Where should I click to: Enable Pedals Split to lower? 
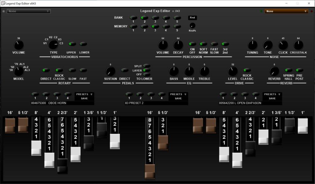click(x=147, y=66)
